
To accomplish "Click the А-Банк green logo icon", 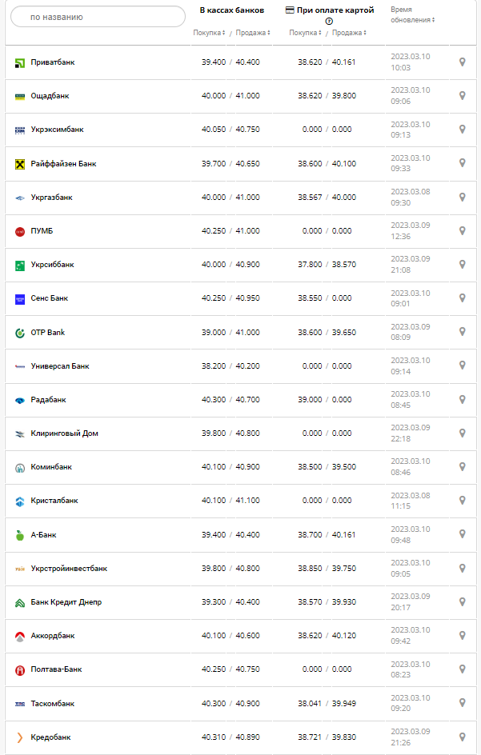I will [x=20, y=535].
